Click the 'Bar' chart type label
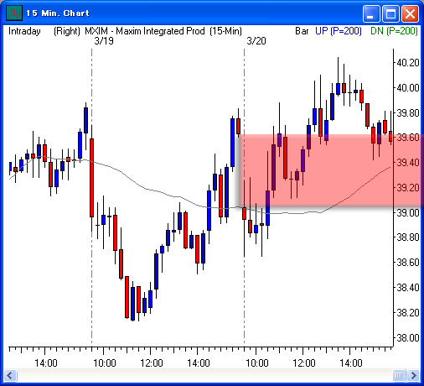The image size is (424, 386). point(302,31)
